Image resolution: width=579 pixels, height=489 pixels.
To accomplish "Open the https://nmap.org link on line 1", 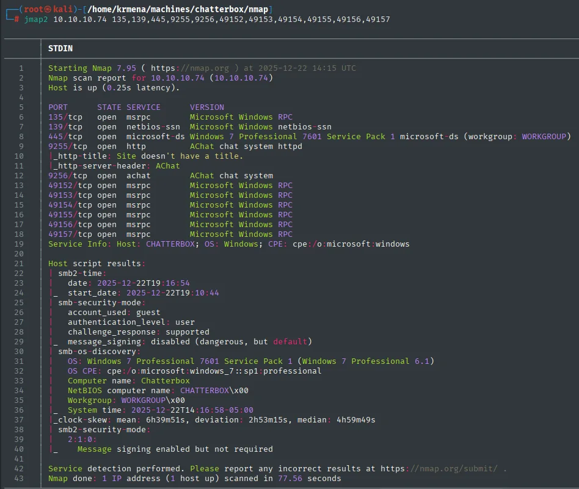I will click(x=190, y=68).
